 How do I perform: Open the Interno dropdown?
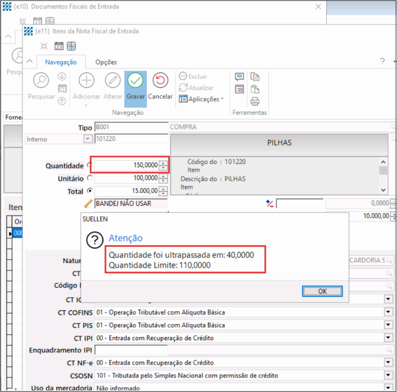coord(88,139)
